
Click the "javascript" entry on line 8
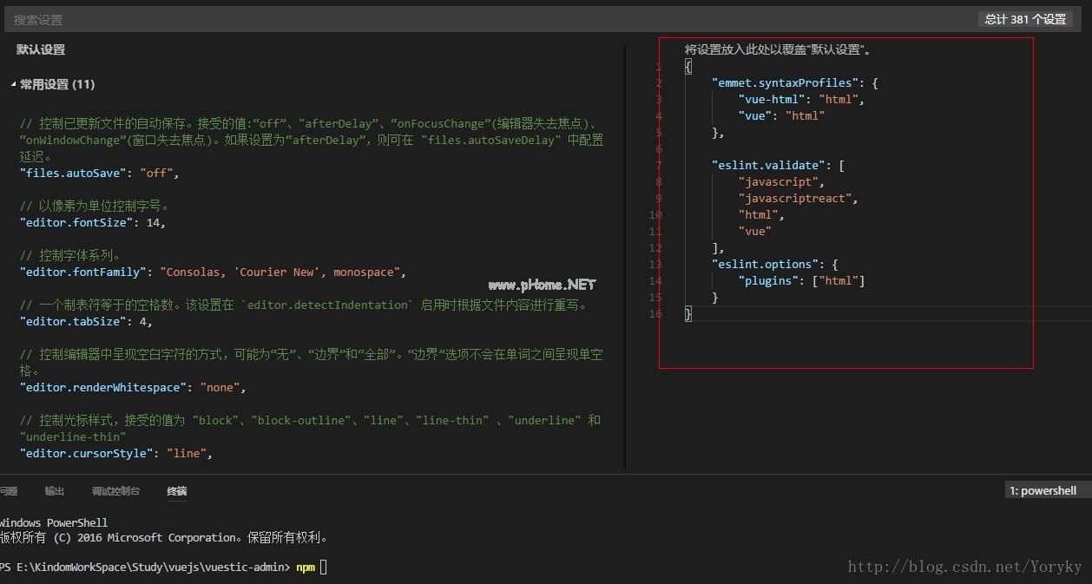click(x=779, y=181)
